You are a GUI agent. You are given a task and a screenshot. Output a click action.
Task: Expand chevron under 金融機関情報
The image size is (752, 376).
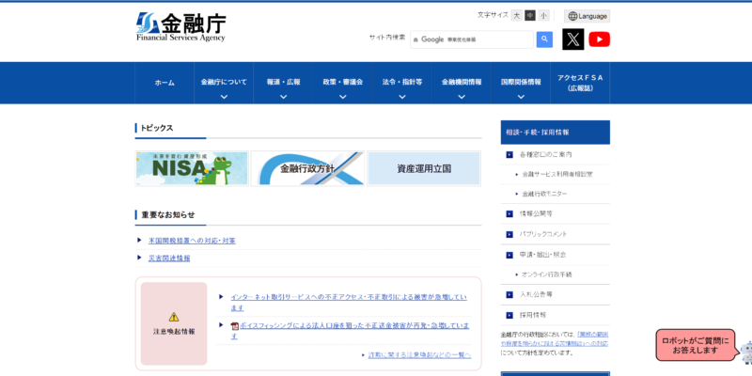(x=462, y=97)
